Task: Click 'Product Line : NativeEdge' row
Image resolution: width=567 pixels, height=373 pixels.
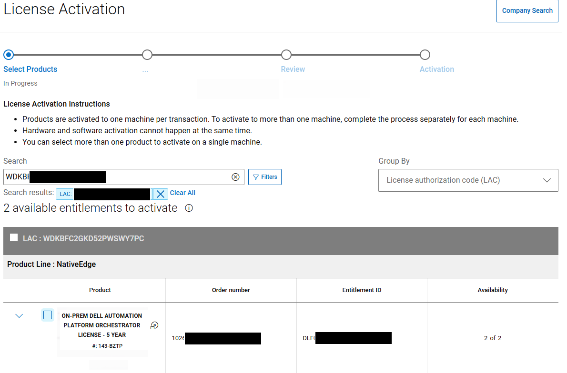Action: point(281,266)
